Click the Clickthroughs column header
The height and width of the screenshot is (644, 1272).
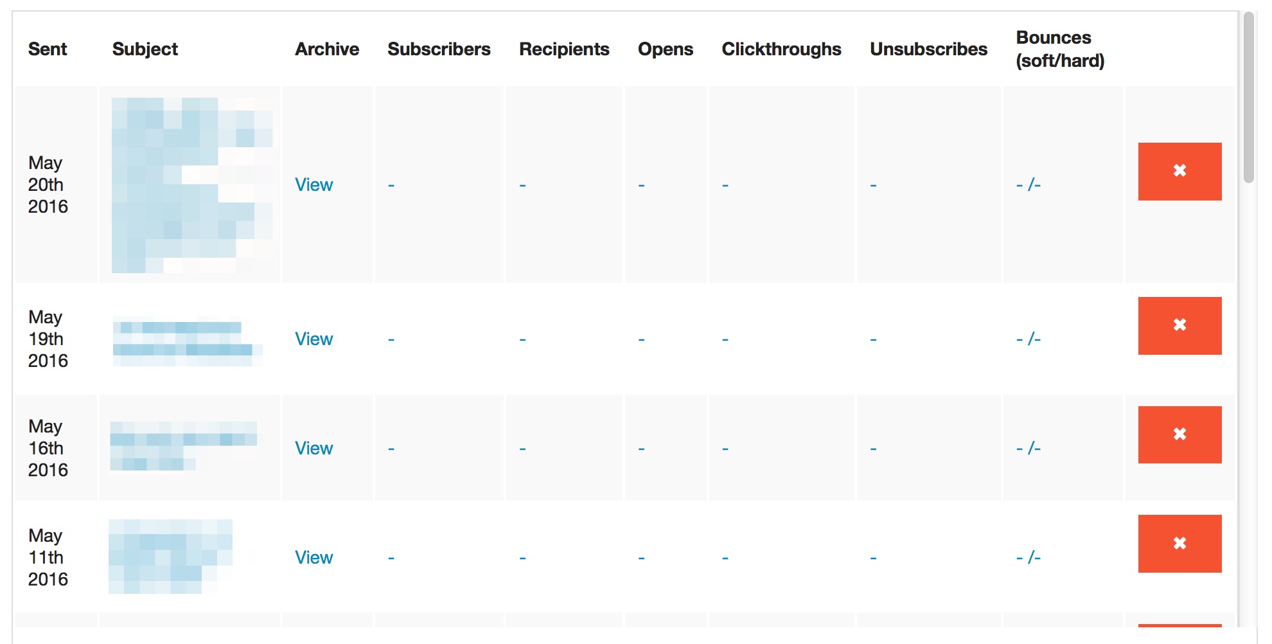click(781, 49)
